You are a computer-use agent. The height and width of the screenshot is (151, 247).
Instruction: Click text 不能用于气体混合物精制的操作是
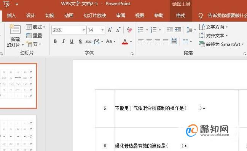[150, 108]
